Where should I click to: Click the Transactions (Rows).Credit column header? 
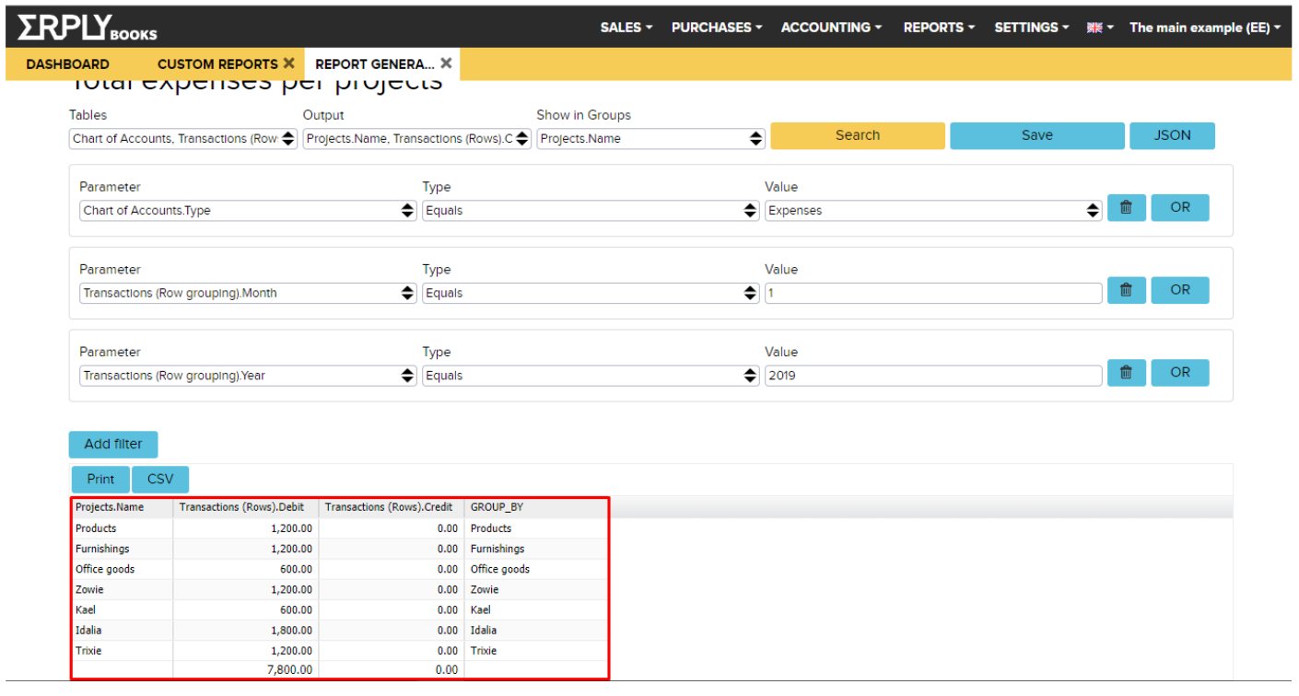click(x=392, y=507)
